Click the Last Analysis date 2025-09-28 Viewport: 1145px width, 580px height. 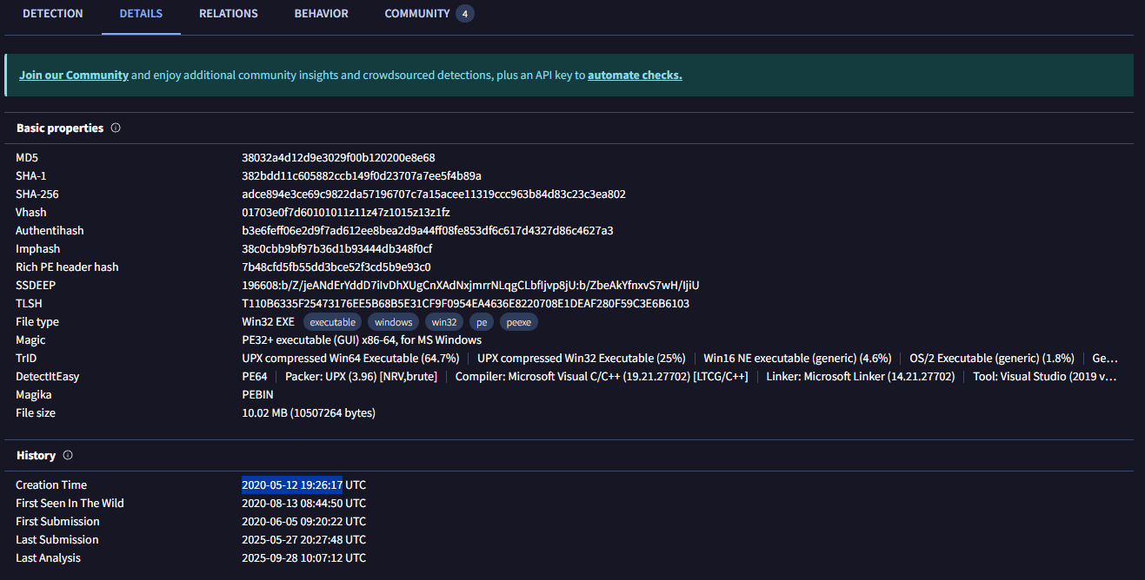coord(303,557)
